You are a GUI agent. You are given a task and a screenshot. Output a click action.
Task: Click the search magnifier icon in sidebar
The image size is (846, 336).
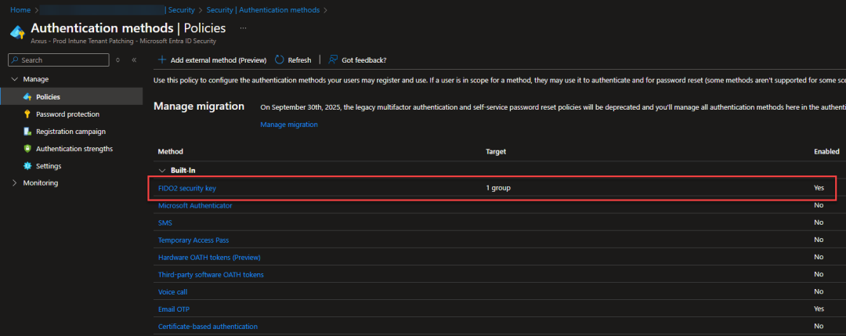point(15,60)
